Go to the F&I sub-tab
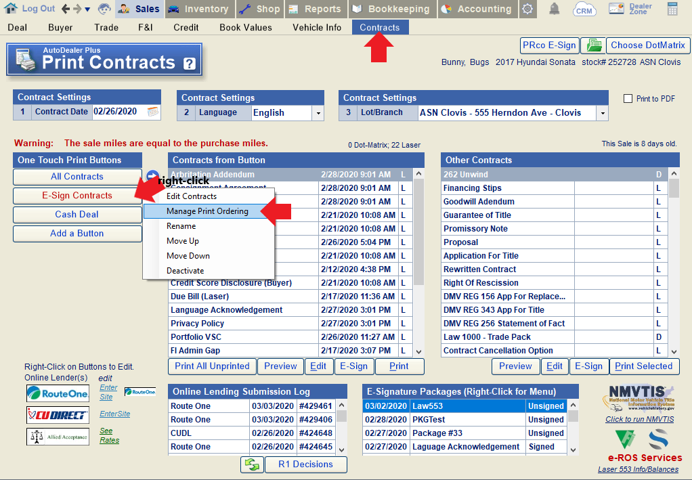Screen dimensions: 692x480 point(146,27)
